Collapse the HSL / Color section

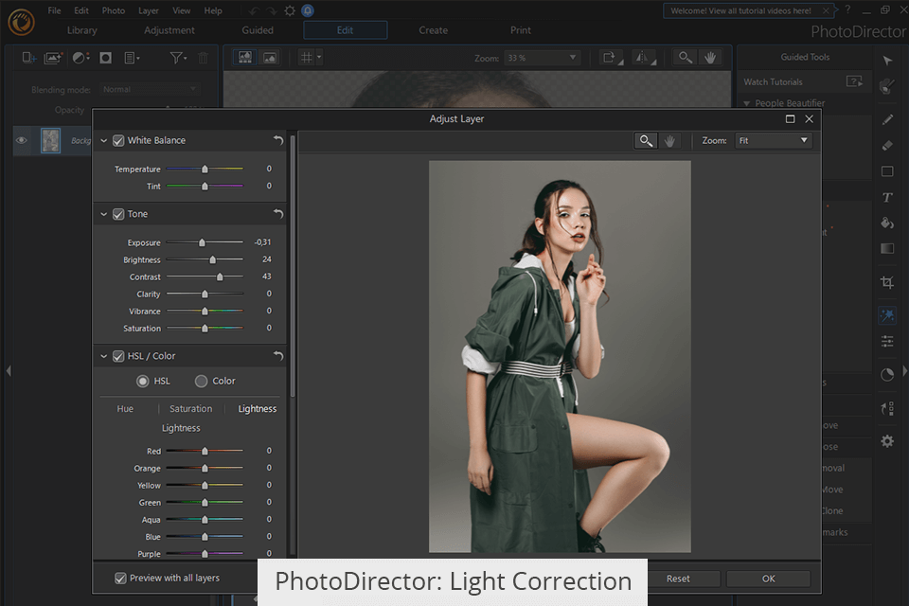104,356
